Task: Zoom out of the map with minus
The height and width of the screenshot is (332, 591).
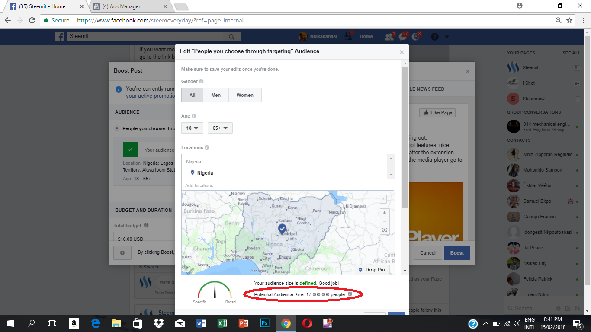Action: (x=385, y=221)
